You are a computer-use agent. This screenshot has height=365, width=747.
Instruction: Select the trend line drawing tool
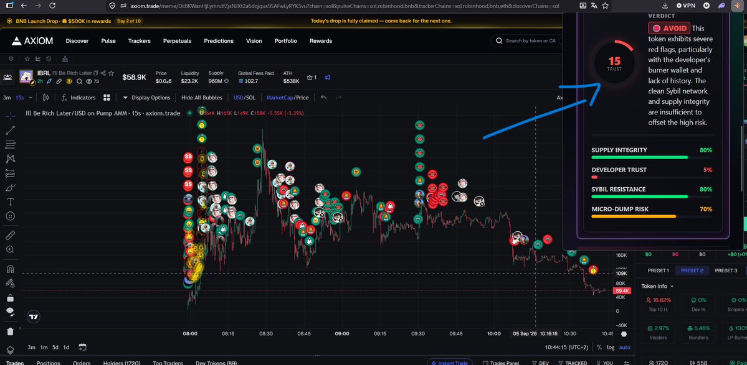[10, 130]
